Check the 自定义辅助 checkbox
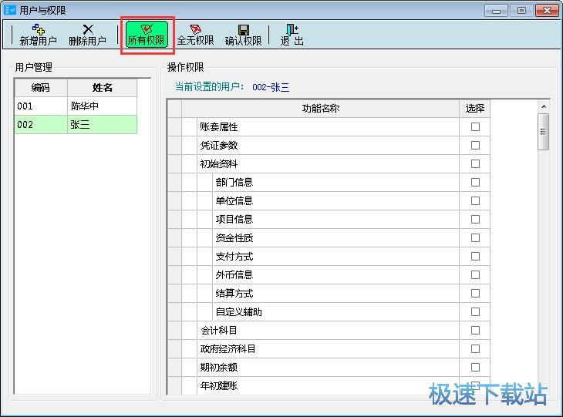 click(475, 312)
